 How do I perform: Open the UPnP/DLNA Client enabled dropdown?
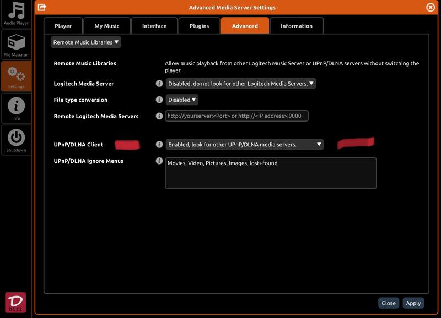point(244,145)
